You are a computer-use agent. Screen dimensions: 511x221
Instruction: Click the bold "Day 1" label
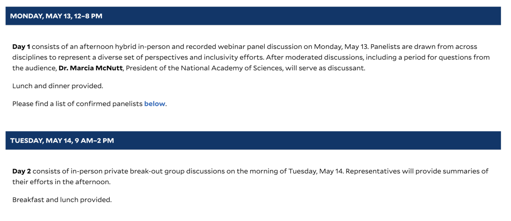[21, 47]
